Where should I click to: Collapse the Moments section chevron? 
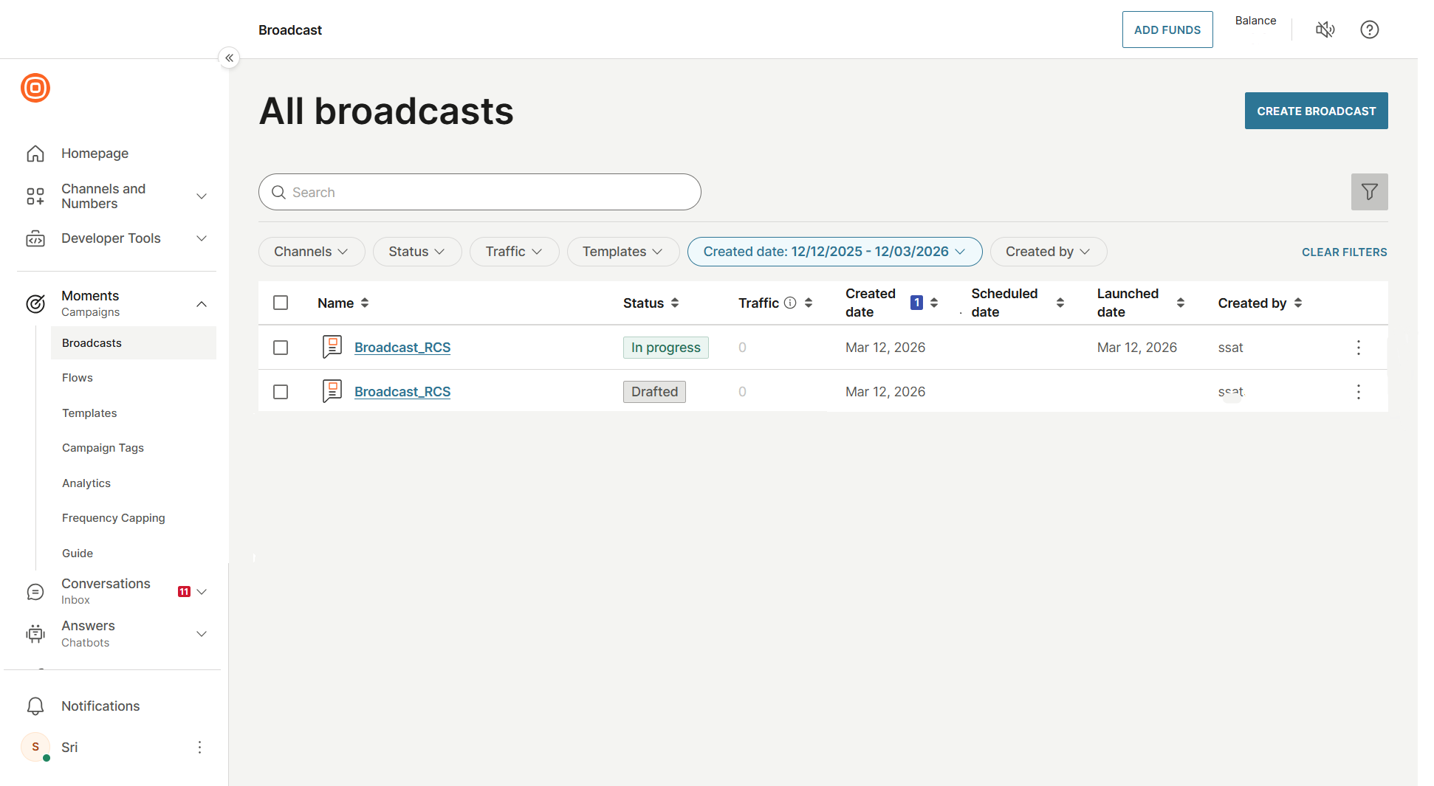[202, 303]
